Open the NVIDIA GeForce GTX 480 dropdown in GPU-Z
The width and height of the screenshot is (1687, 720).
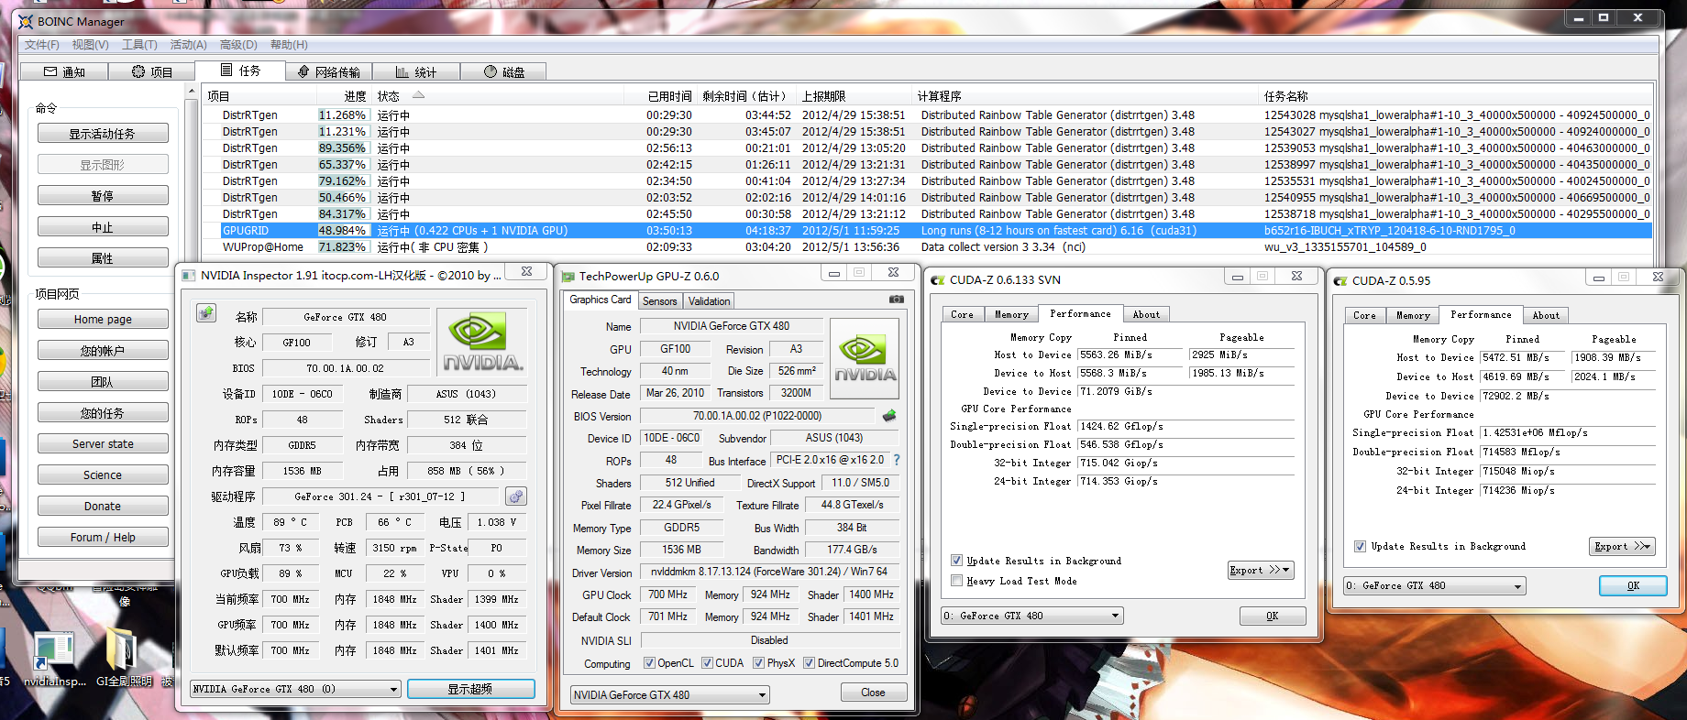tap(669, 695)
